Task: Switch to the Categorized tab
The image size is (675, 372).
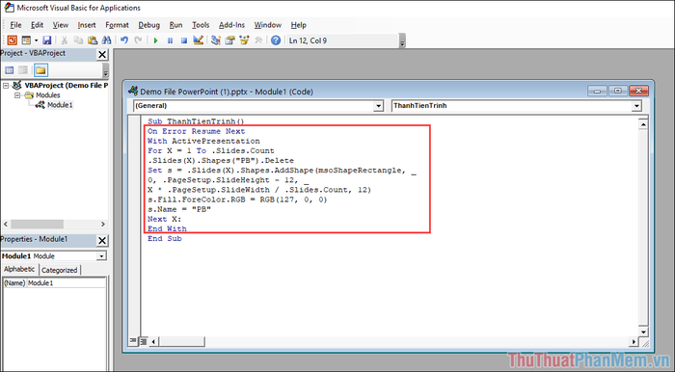Action: click(x=60, y=270)
